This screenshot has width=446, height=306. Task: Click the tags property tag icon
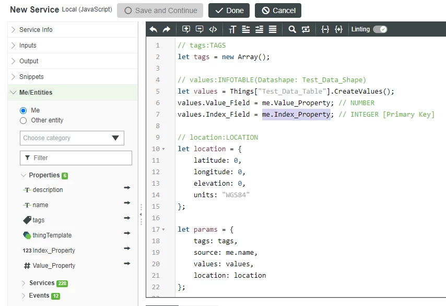tap(27, 220)
